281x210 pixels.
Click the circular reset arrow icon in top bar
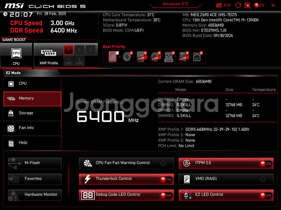(237, 5)
